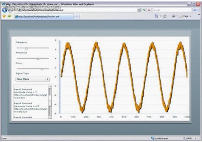Click the search magnifier icon
The width and height of the screenshot is (202, 142).
click(195, 10)
